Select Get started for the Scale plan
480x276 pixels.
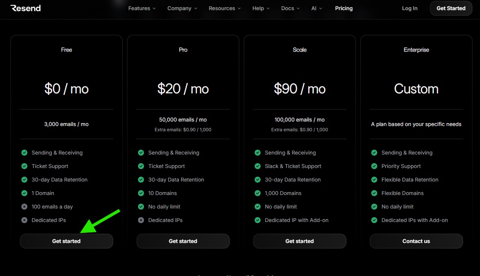tap(300, 241)
